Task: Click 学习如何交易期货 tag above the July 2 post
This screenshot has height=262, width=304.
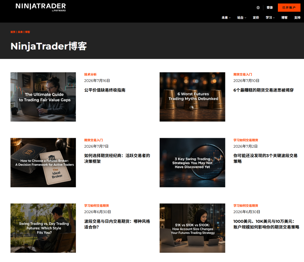Action: coord(246,140)
